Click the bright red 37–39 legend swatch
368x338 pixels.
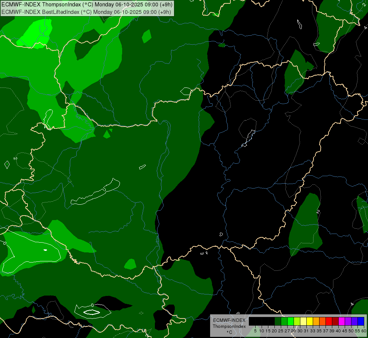pos(329,321)
